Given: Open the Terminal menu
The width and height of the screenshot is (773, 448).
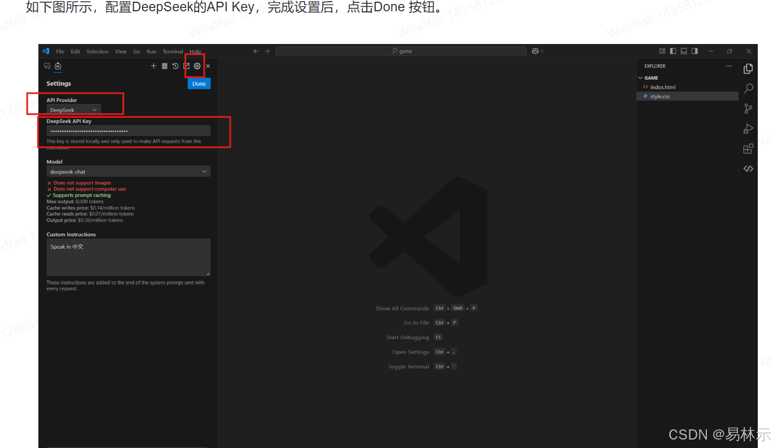Looking at the screenshot, I should (x=173, y=51).
